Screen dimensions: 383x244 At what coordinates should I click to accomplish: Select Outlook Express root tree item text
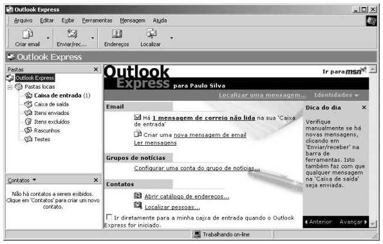pyautogui.click(x=35, y=78)
